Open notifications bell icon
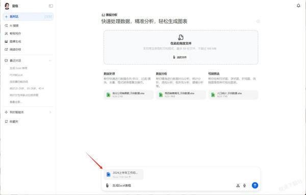306x195 pixels. coord(298,6)
